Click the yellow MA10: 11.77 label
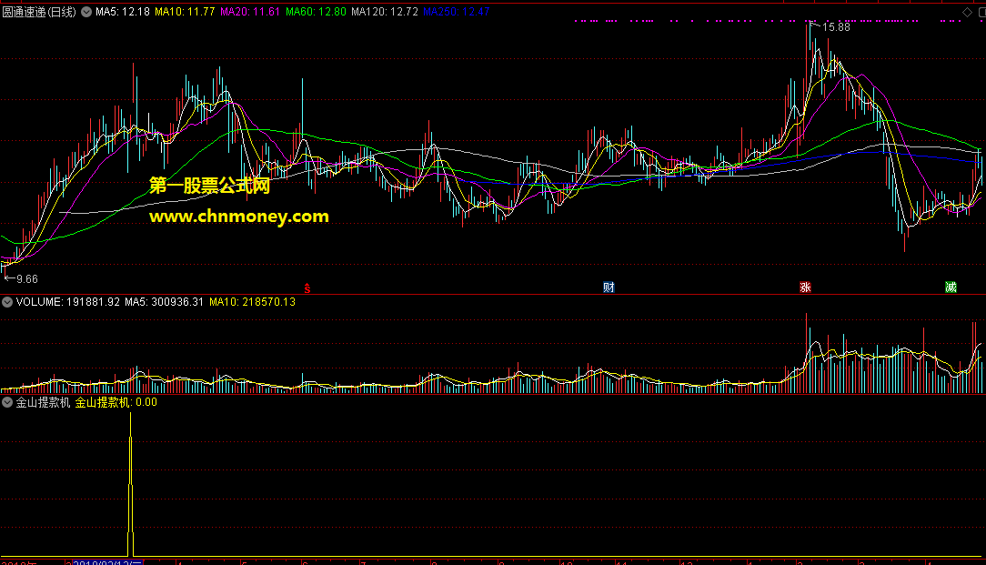This screenshot has height=565, width=986. tap(185, 12)
